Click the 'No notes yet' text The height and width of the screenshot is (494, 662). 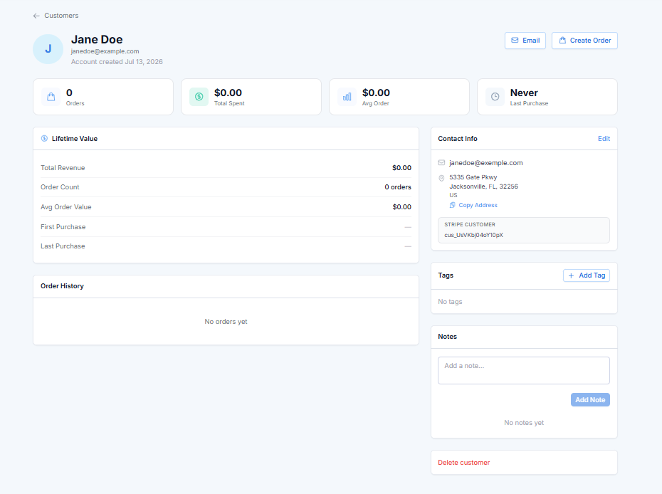524,423
